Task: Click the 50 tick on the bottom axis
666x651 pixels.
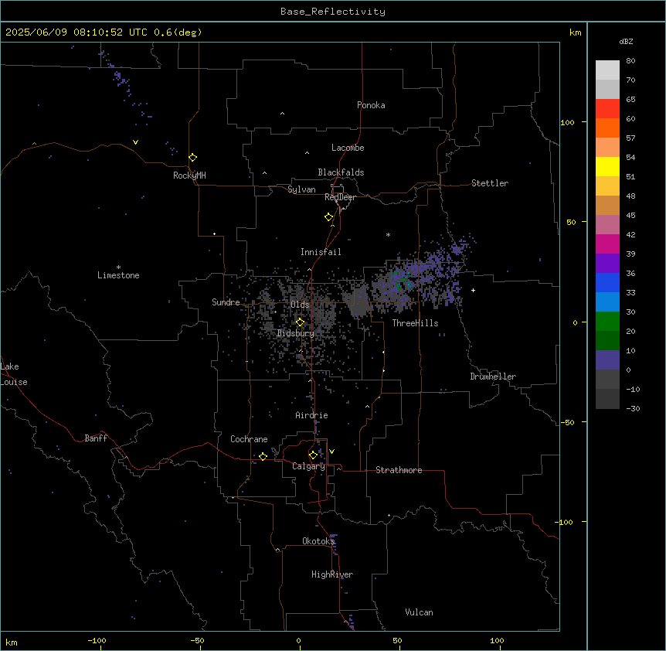Action: (x=398, y=641)
